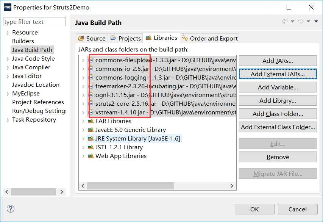Expand the Java Compiler node
The height and width of the screenshot is (222, 323).
click(8, 68)
